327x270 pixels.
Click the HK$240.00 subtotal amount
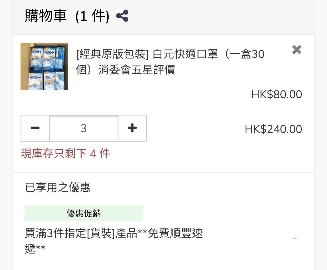point(273,129)
